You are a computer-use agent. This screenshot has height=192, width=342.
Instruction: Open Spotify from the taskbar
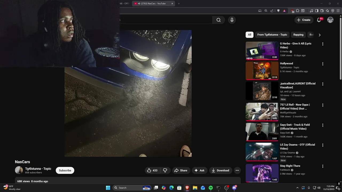click(x=211, y=188)
